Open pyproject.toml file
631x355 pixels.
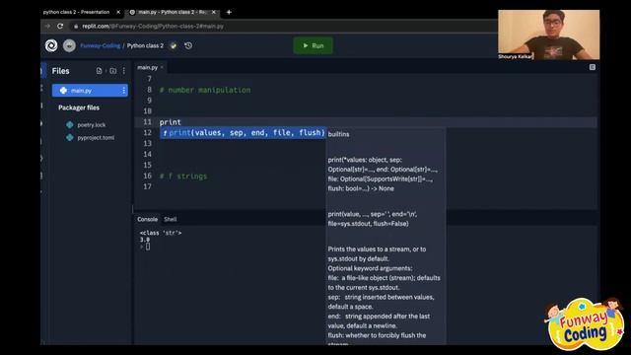pyautogui.click(x=96, y=138)
